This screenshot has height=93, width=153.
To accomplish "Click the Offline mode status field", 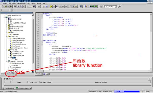I will point(127,91).
